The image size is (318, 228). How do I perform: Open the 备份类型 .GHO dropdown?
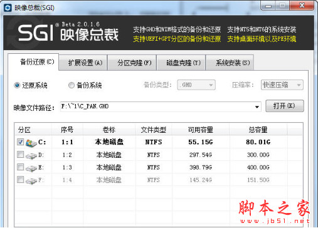coord(196,85)
